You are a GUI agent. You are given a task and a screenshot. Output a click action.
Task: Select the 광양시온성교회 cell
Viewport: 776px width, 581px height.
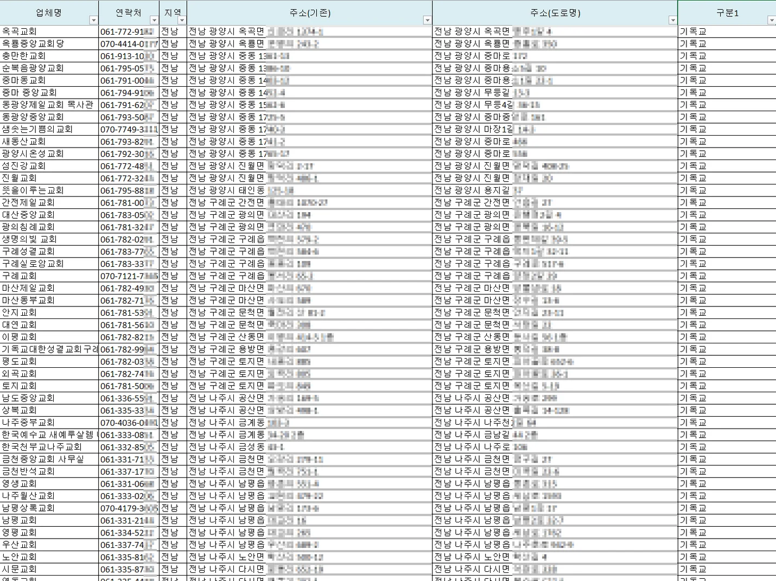49,154
